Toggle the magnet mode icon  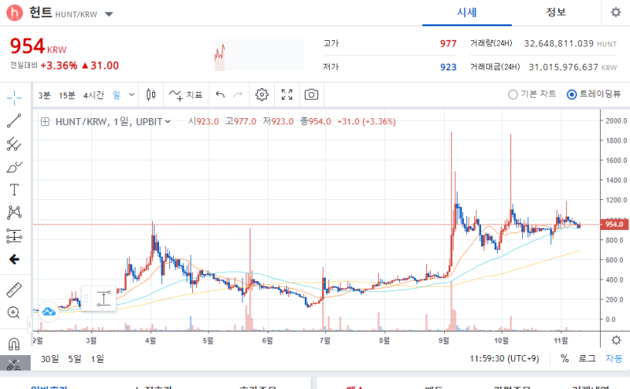(x=13, y=343)
